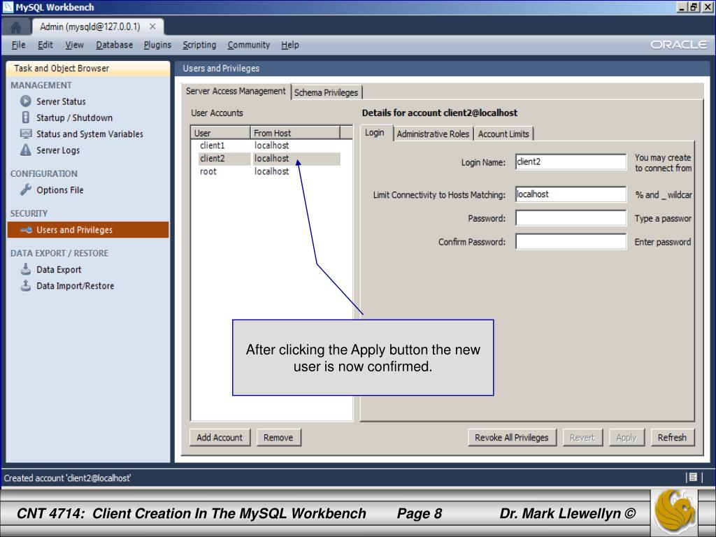716x537 pixels.
Task: Click the Login Name input field
Action: pyautogui.click(x=571, y=162)
